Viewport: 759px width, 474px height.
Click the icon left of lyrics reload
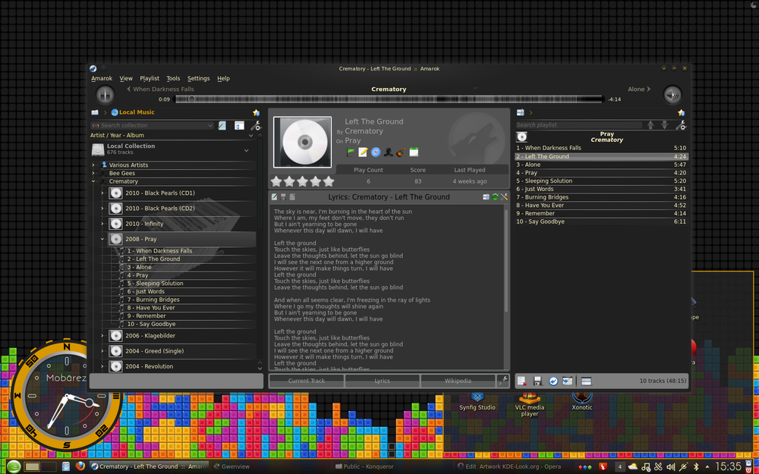point(486,197)
